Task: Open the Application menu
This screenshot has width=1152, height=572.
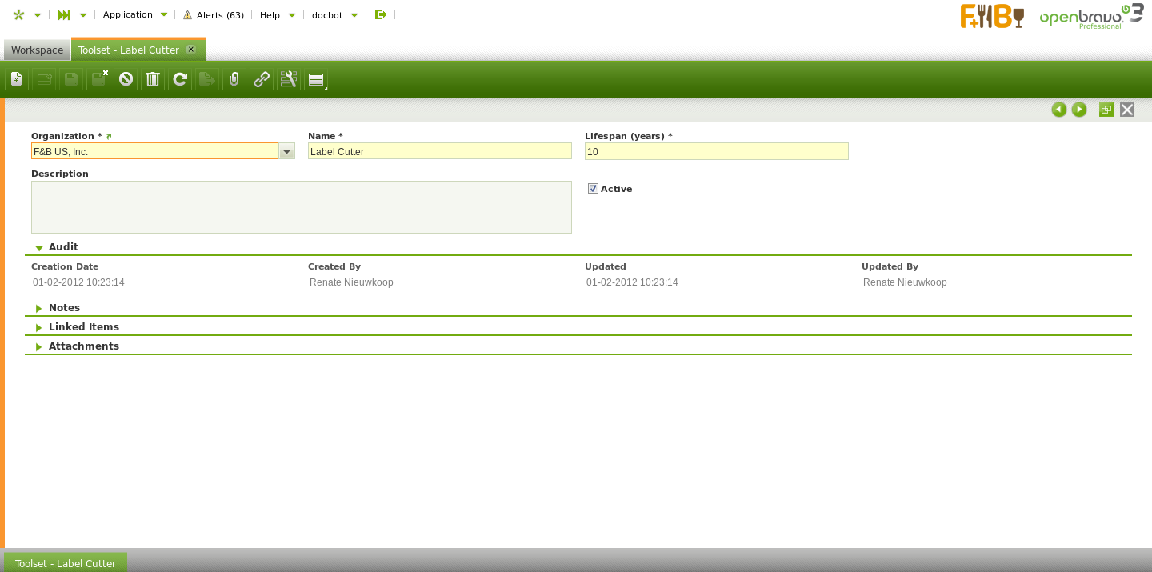Action: pyautogui.click(x=134, y=14)
